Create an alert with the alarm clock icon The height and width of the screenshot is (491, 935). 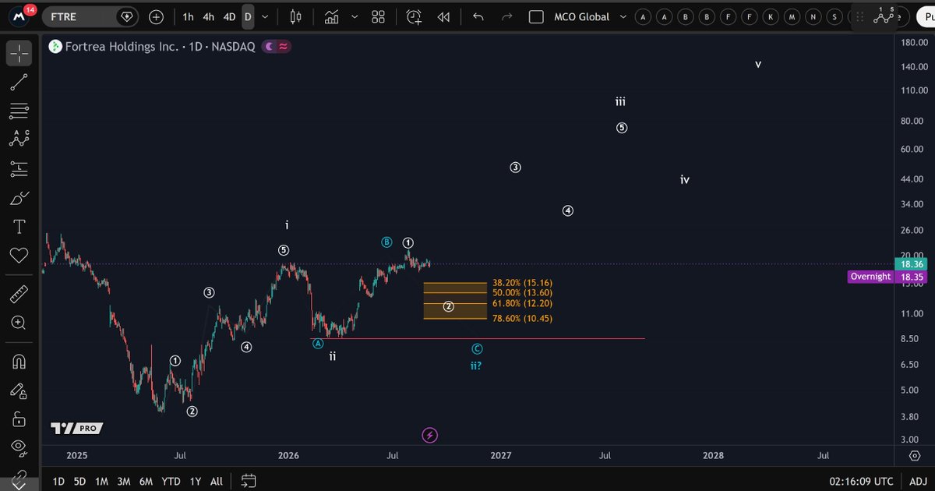point(414,16)
